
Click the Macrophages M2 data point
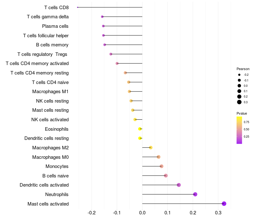tap(151, 147)
